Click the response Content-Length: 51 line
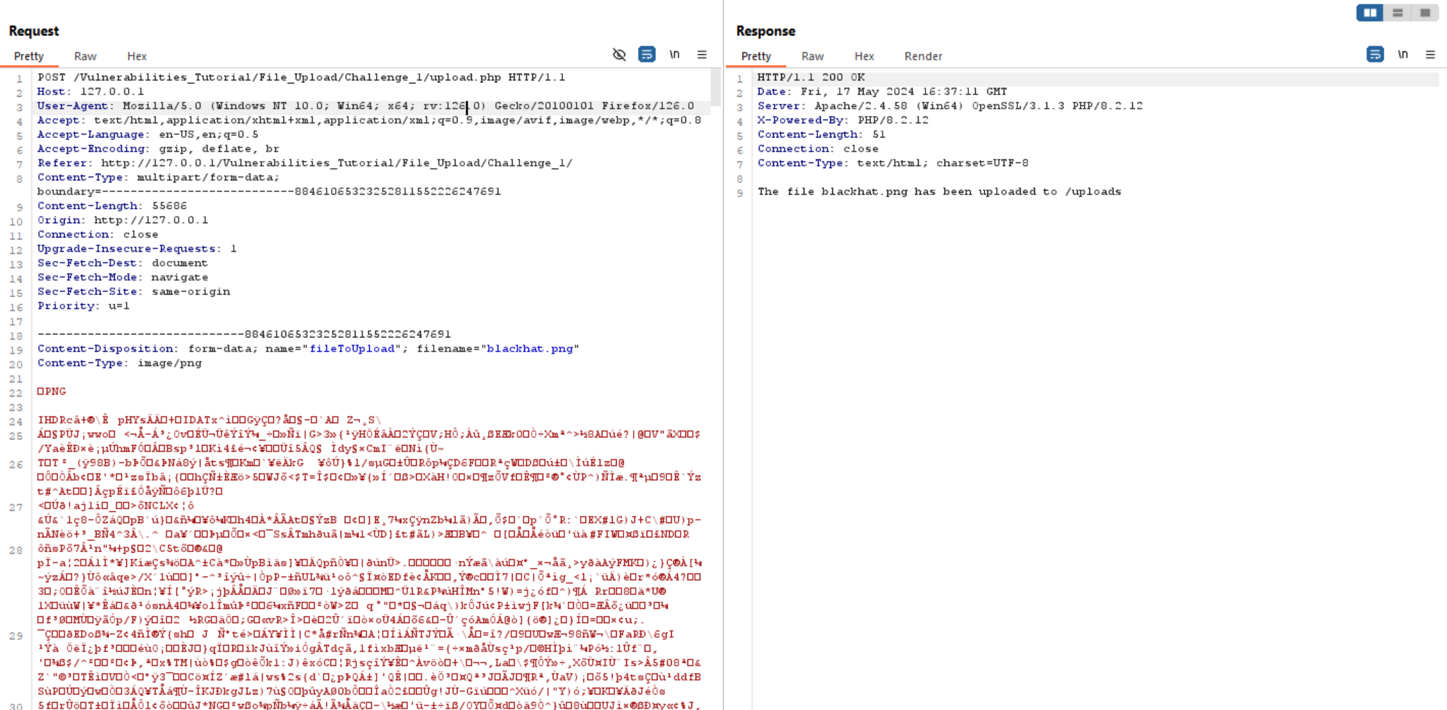Viewport: 1447px width, 710px height. tap(821, 135)
